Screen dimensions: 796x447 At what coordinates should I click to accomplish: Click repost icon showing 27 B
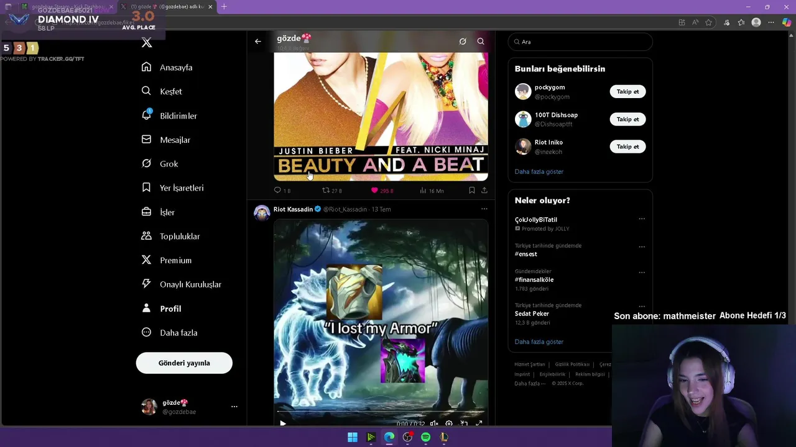pos(326,191)
